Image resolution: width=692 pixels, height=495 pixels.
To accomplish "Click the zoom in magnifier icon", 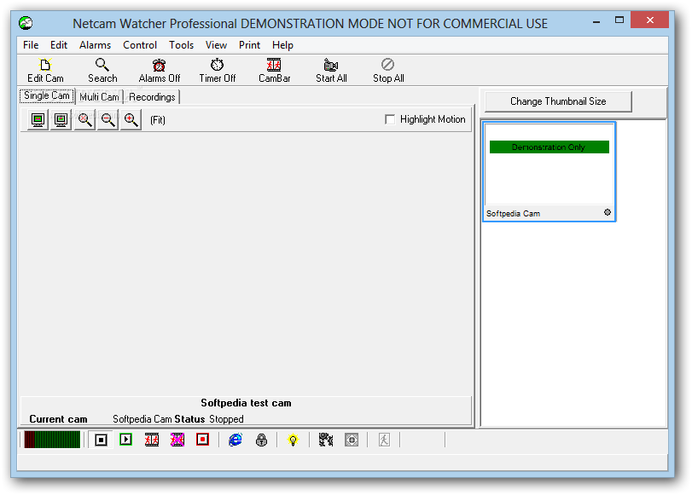I will [131, 120].
